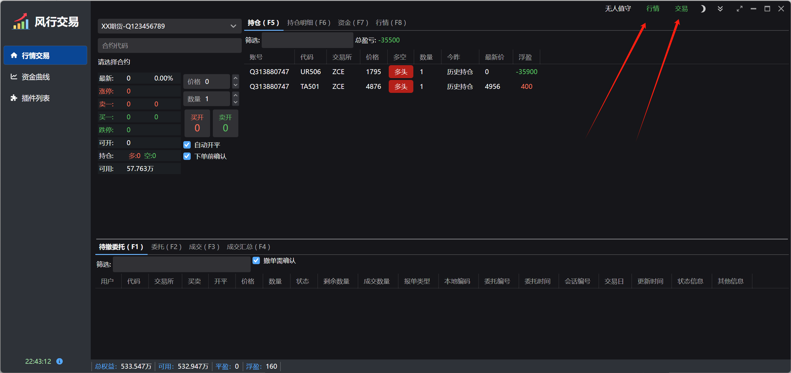
Task: Open 插件列表 via its puzzle icon
Action: [x=14, y=98]
